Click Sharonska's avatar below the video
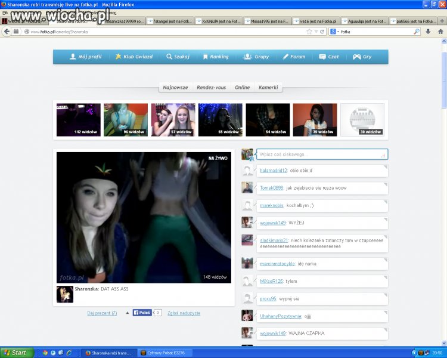 pyautogui.click(x=65, y=294)
